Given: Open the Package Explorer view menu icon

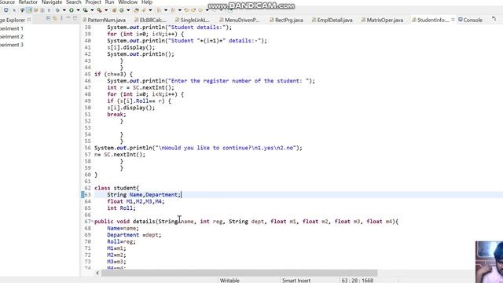Looking at the screenshot, I should pyautogui.click(x=61, y=18).
